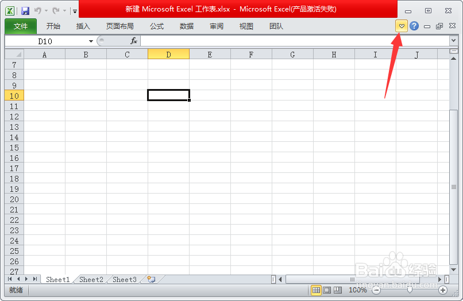
Task: Click the Save icon in quick access toolbar
Action: click(25, 11)
